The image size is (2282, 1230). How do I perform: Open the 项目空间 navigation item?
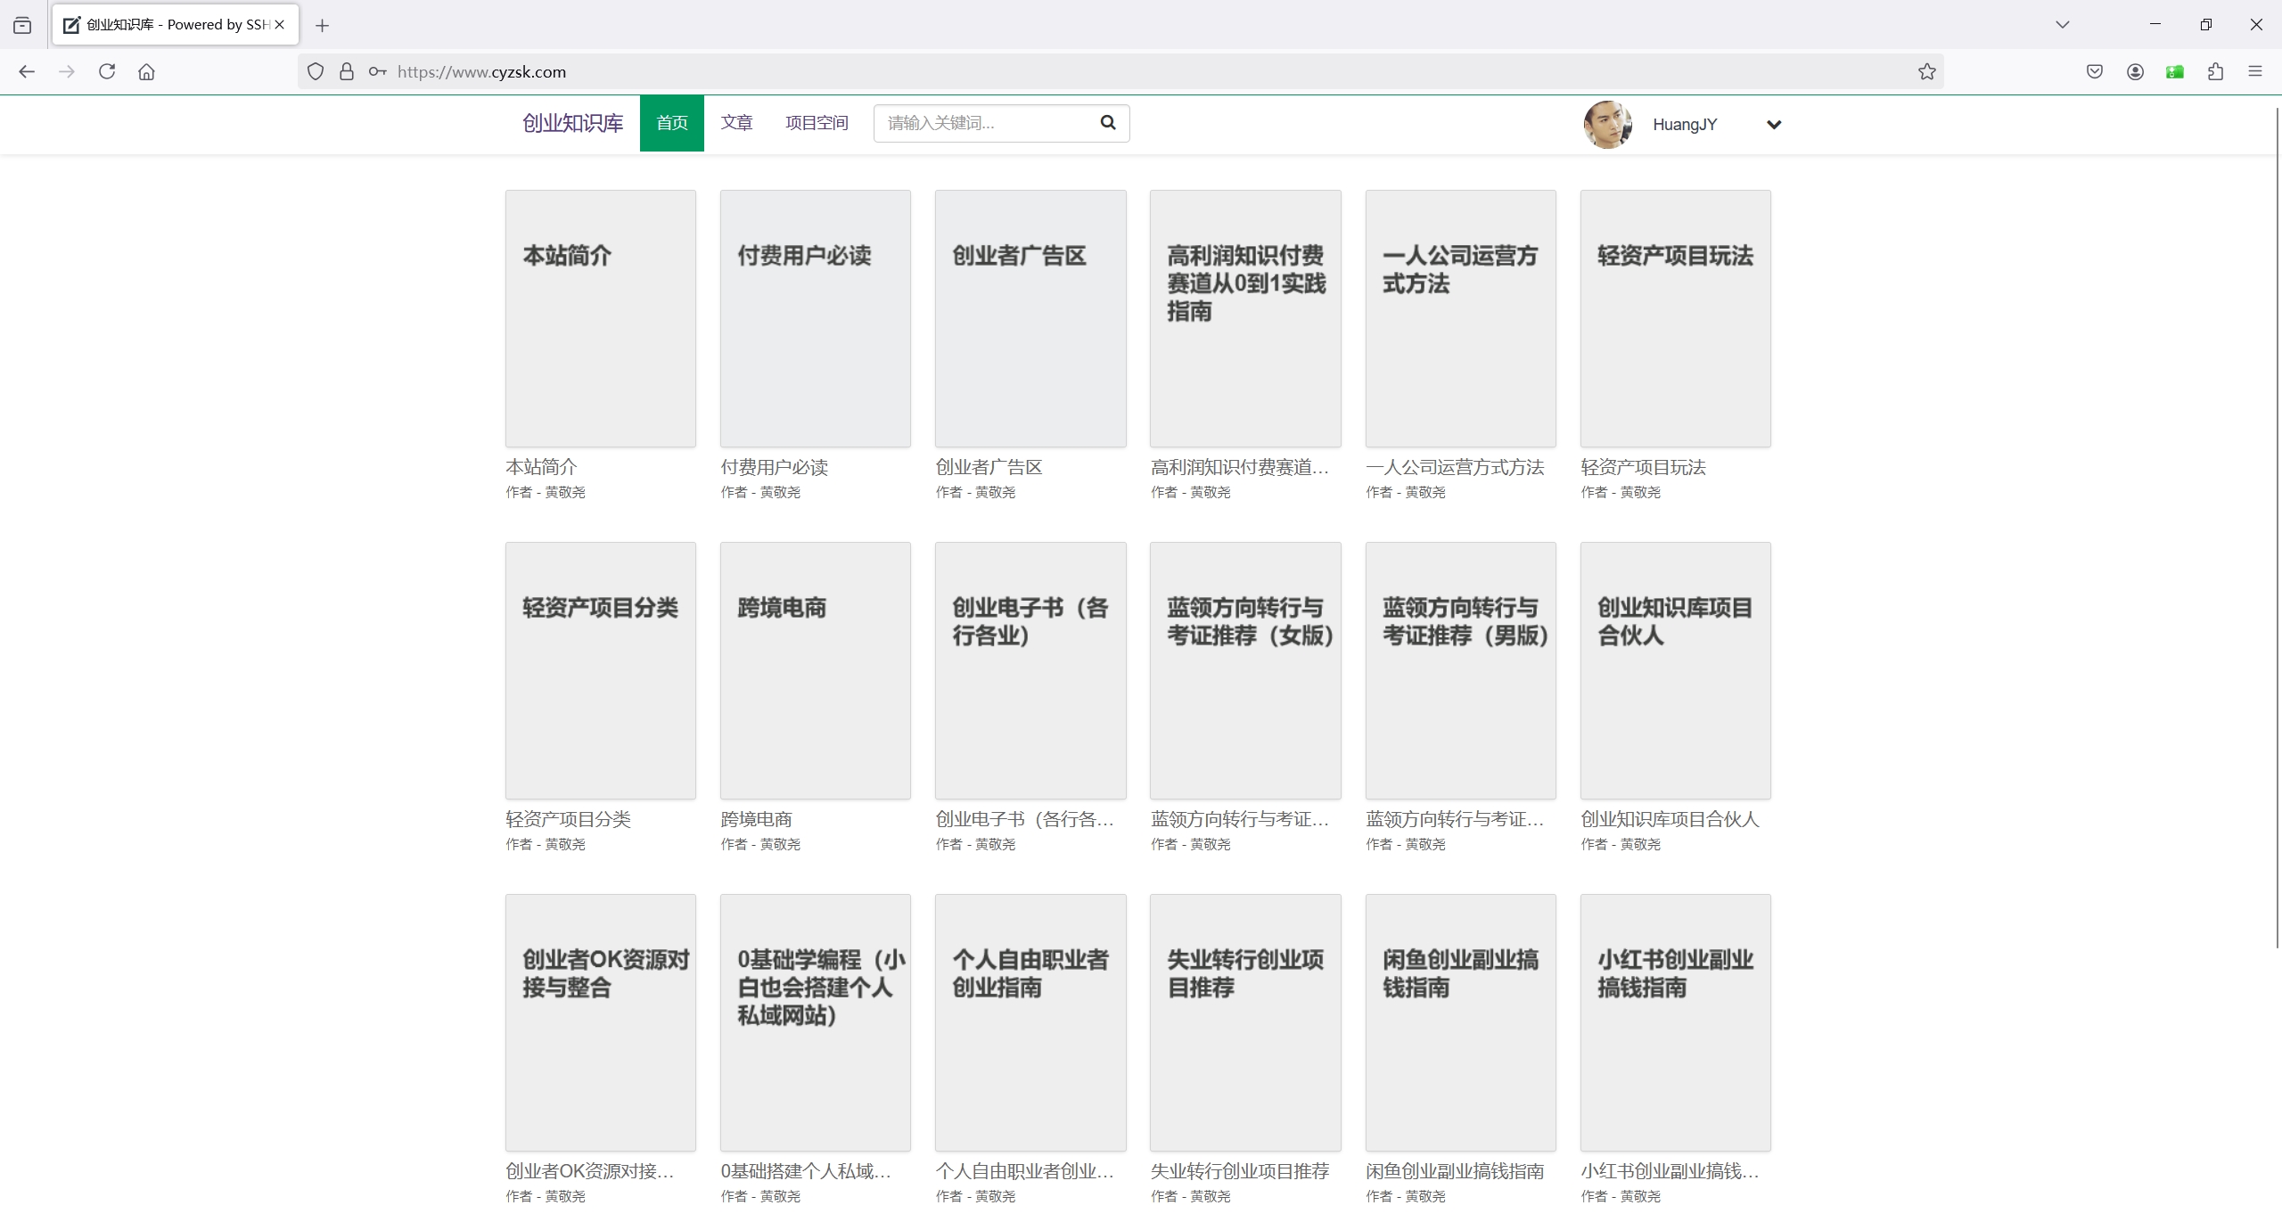[x=817, y=123]
